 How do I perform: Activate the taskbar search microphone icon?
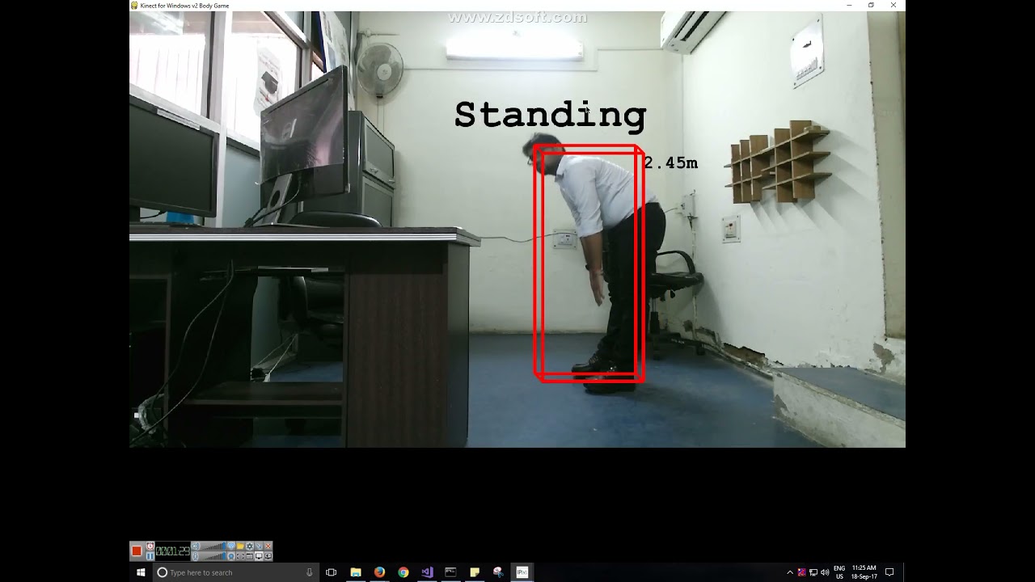pos(310,572)
